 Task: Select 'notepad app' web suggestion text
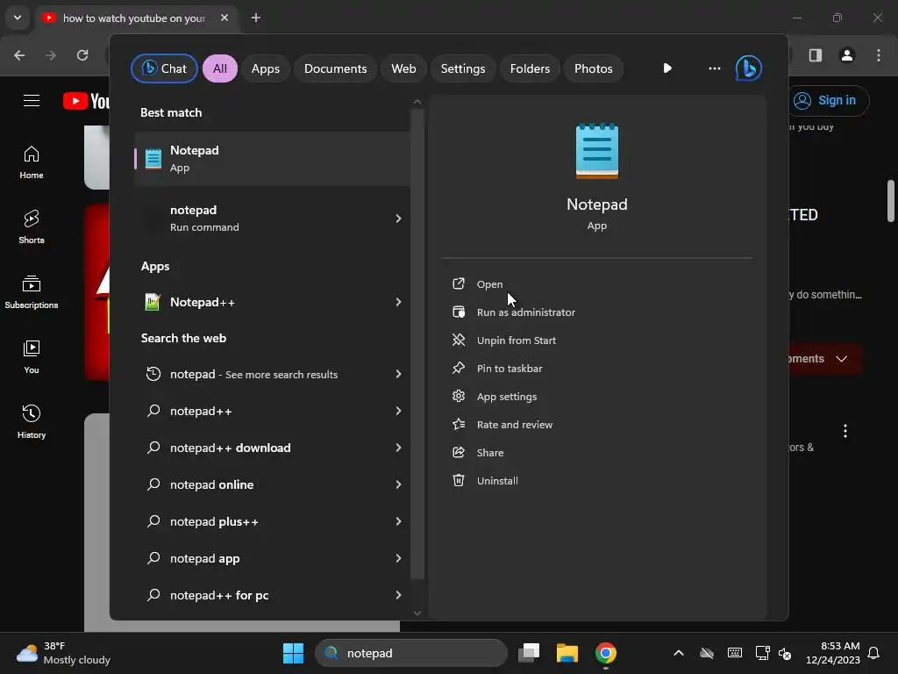pos(204,559)
